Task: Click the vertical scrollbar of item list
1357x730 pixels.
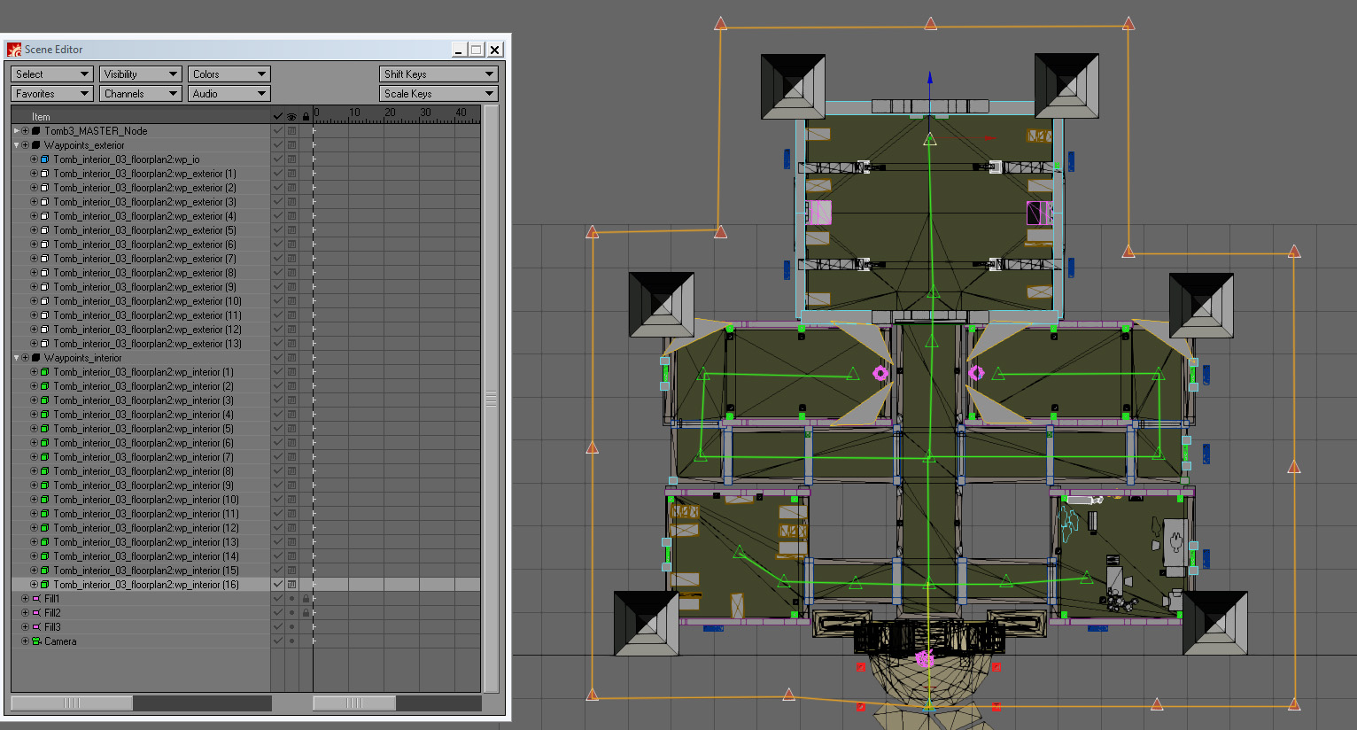Action: click(492, 399)
